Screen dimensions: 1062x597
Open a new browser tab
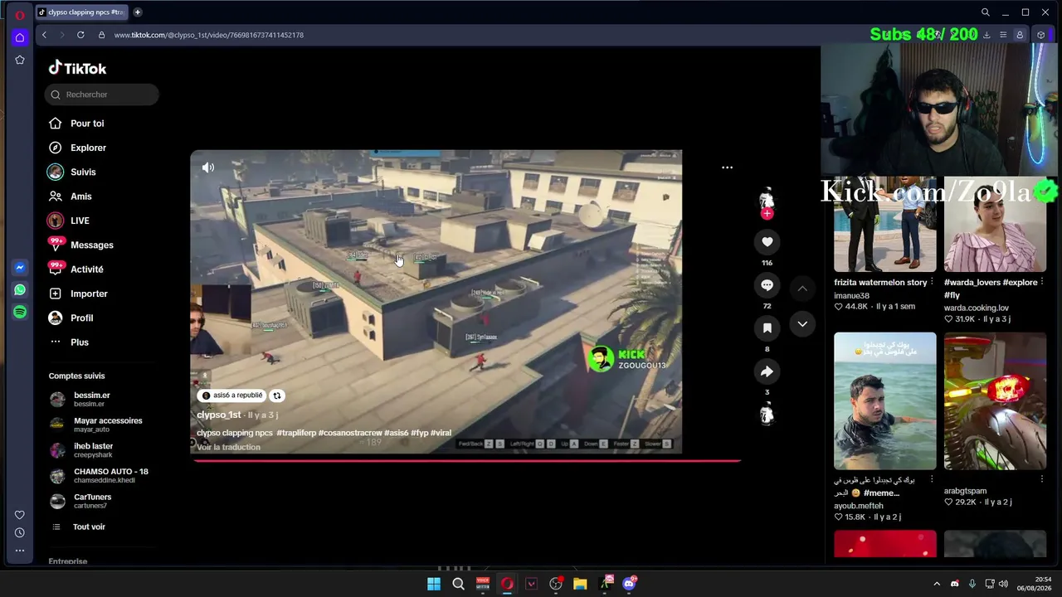(x=138, y=12)
